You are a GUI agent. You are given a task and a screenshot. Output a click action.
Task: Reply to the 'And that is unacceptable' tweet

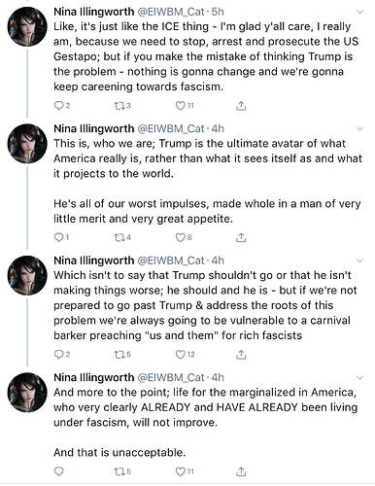[58, 471]
